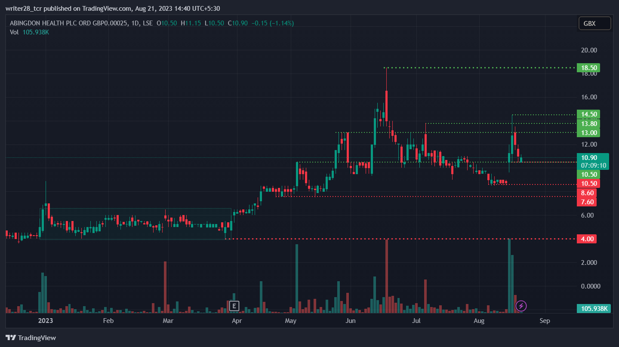Select the 7.60 red price label

(x=587, y=202)
